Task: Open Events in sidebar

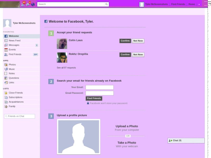Action: pyautogui.click(x=21, y=50)
